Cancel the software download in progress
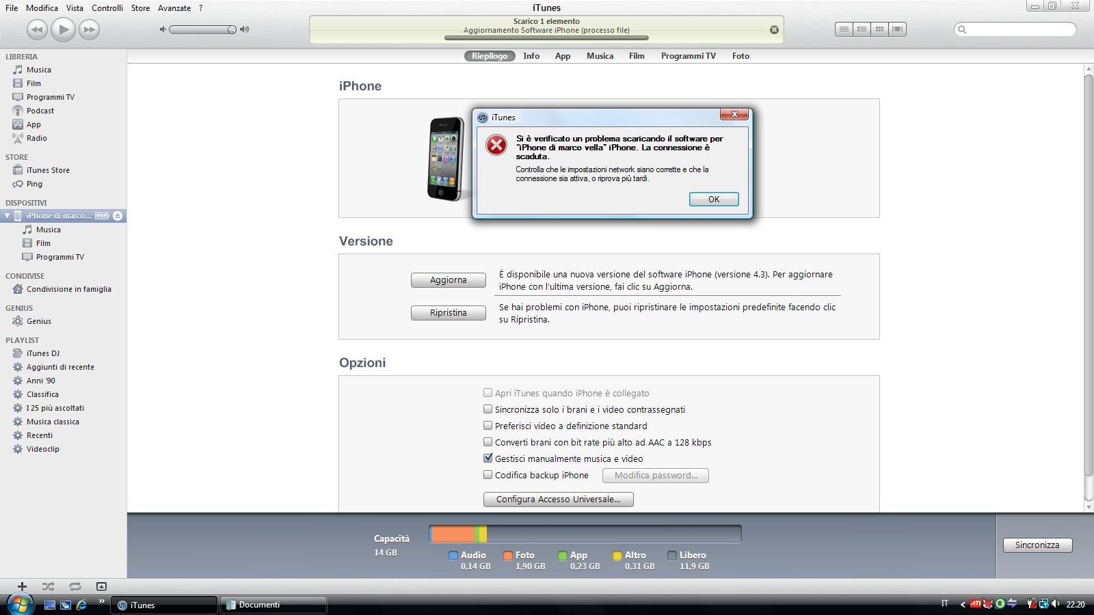Screen dimensions: 1094x615 pos(774,29)
